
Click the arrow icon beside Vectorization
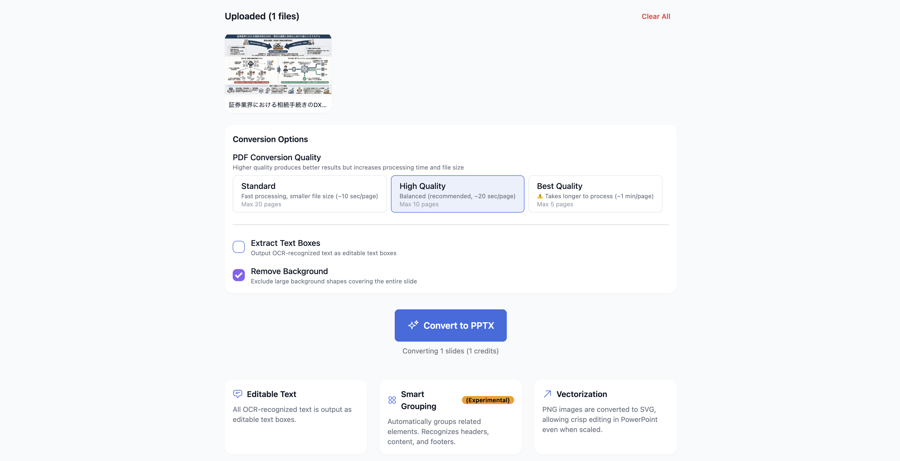(x=547, y=394)
